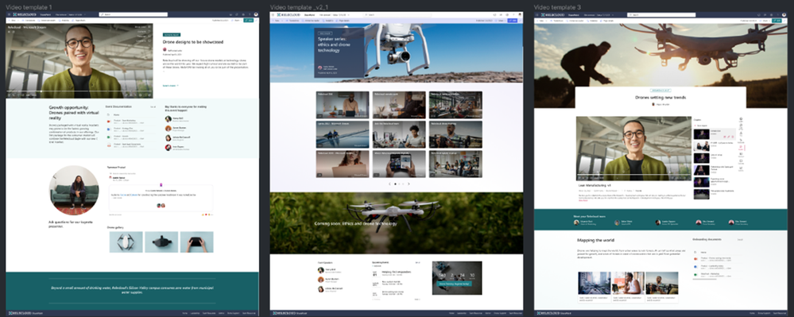The width and height of the screenshot is (794, 317).
Task: Play main video in Video template 1
Action: click(x=79, y=60)
